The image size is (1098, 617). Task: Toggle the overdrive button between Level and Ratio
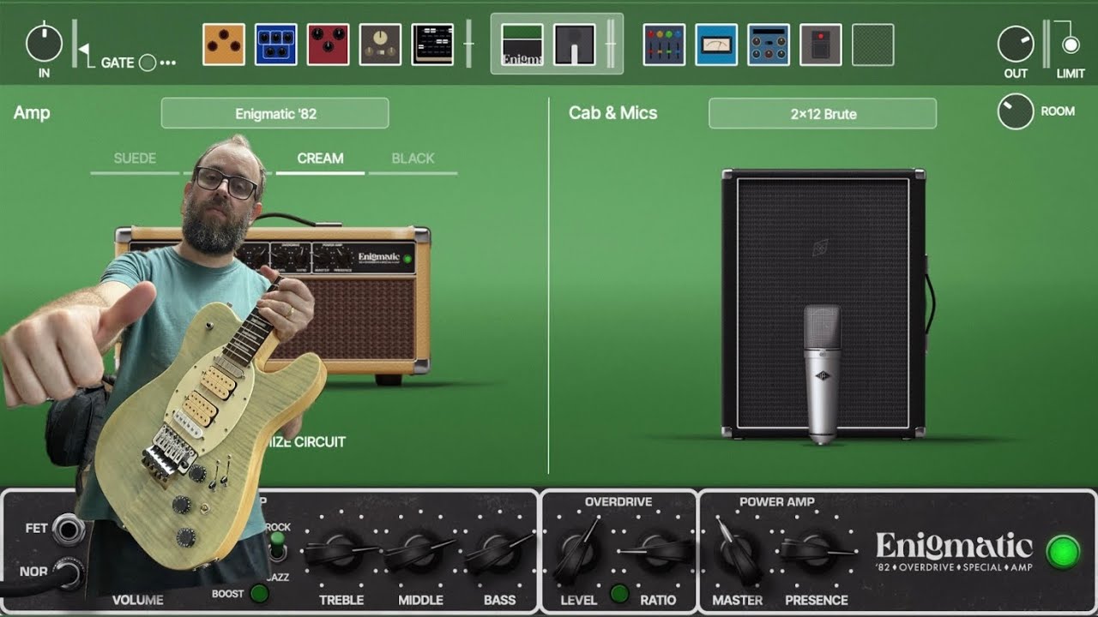[618, 593]
